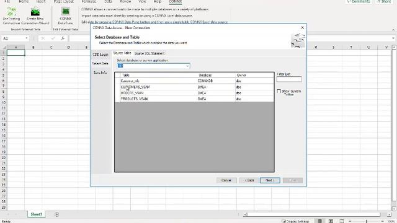
Task: Select the Save Info step
Action: 100,72
